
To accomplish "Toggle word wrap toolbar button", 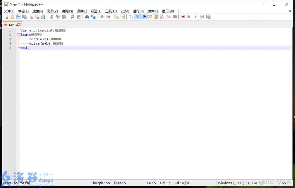I will point(131,17).
